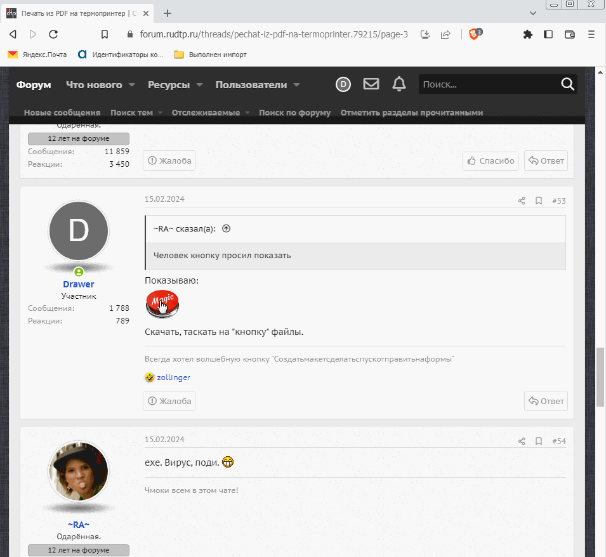This screenshot has height=557, width=606.
Task: Click the "Ответ" button under post #53
Action: [x=546, y=401]
